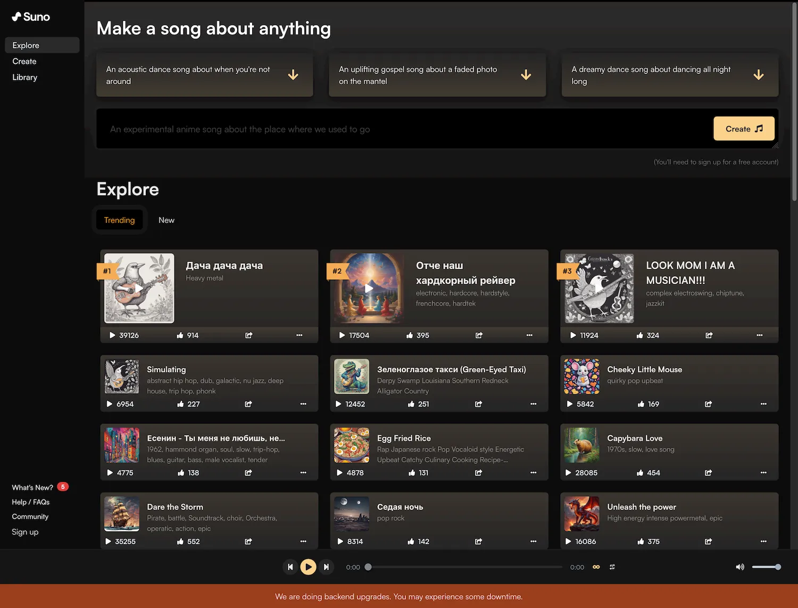Switch to the New tab
This screenshot has width=798, height=608.
click(167, 220)
